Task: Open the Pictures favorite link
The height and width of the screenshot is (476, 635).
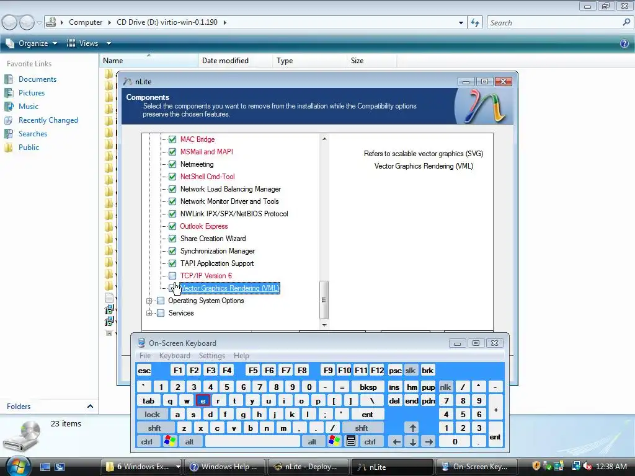Action: (x=32, y=93)
